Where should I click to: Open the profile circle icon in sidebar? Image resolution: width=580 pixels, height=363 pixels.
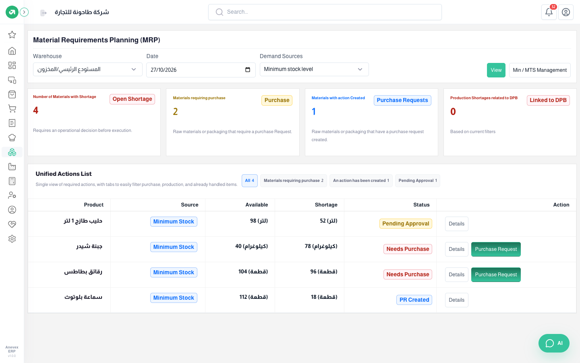[x=12, y=210]
